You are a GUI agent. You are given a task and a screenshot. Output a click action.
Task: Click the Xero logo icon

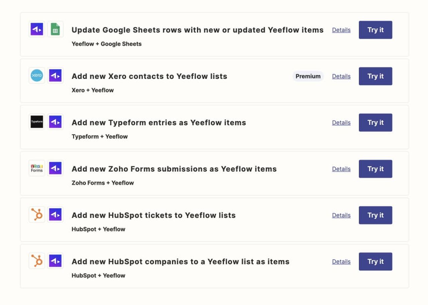click(37, 76)
